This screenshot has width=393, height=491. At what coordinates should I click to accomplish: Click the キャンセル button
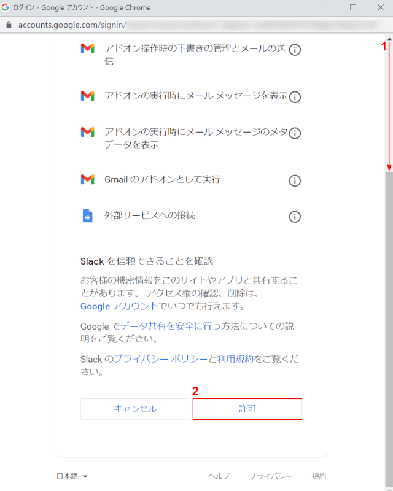coord(135,409)
